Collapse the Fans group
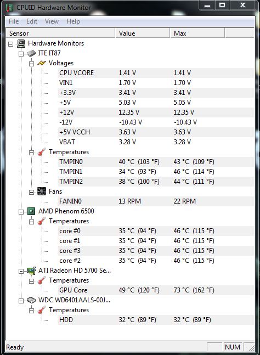Viewport: 260px width, 355px height. click(31, 192)
